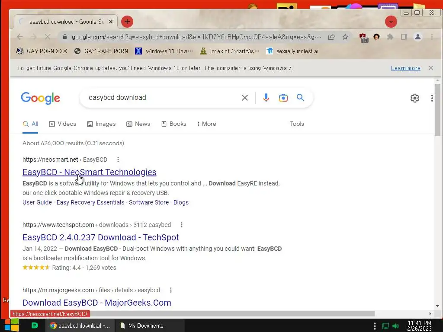Image resolution: width=443 pixels, height=332 pixels.
Task: Click the horizontal scrollbar thumb
Action: (232, 314)
